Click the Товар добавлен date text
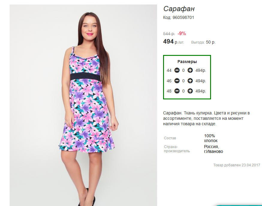 (x=237, y=165)
